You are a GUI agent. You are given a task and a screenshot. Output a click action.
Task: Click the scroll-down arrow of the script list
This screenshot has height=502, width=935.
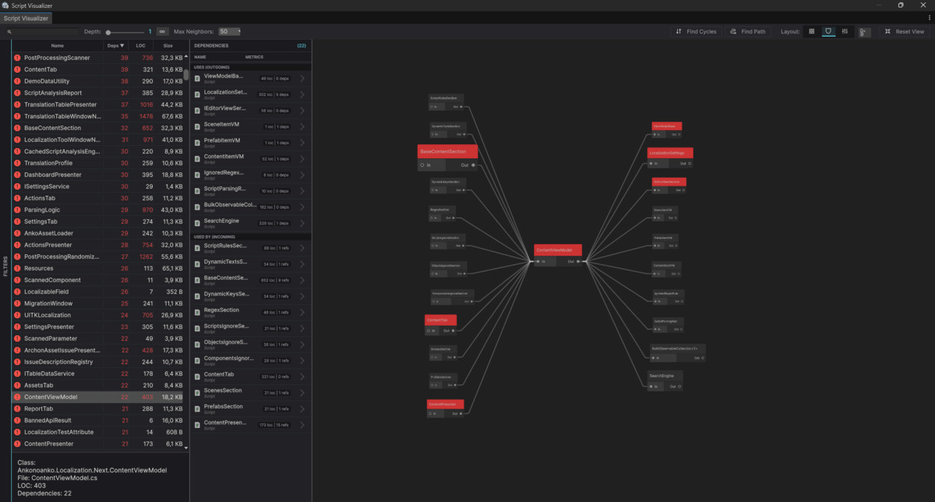pos(186,448)
